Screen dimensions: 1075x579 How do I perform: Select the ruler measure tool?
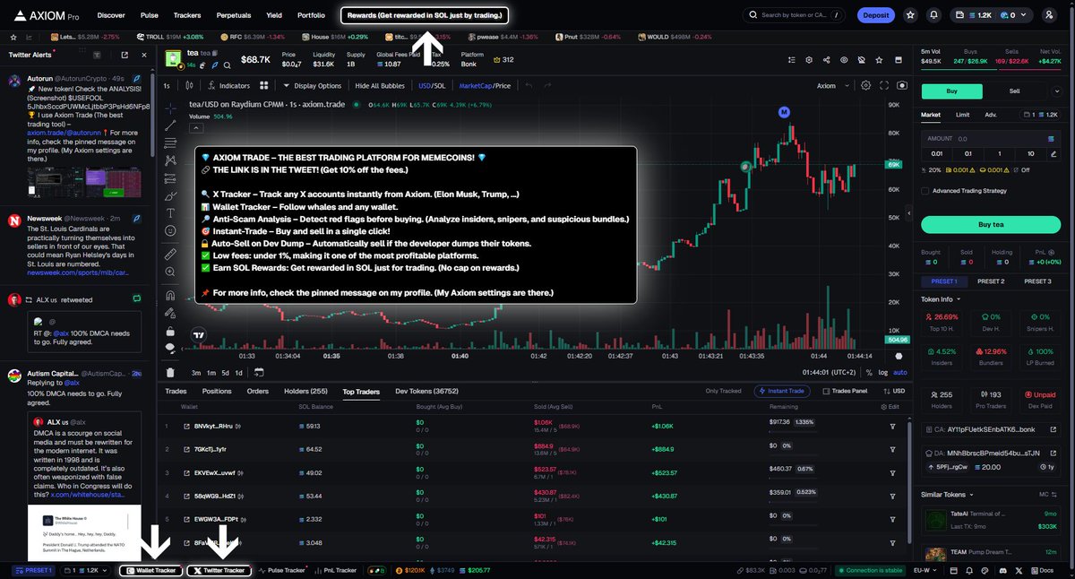click(x=170, y=255)
